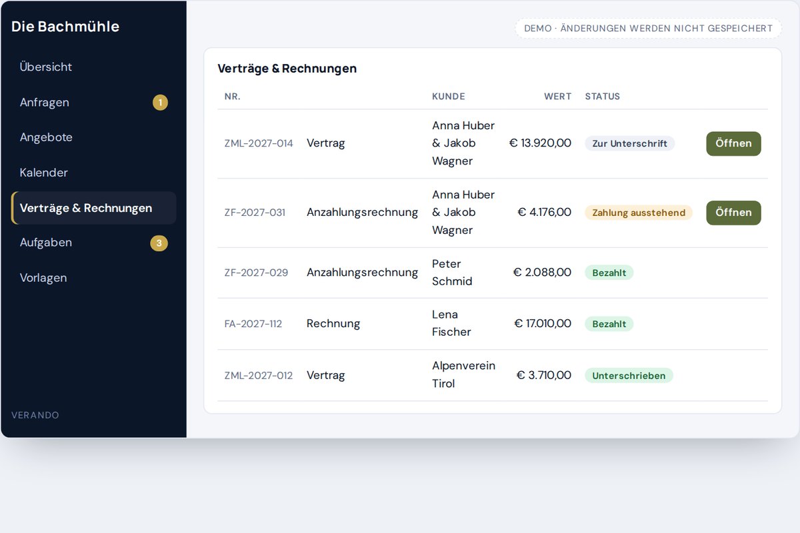Viewport: 800px width, 533px height.
Task: Open the Angebote section
Action: tap(93, 137)
